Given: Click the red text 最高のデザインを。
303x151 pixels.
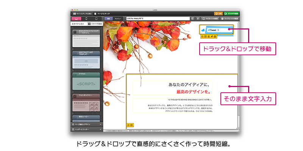Looking at the screenshot, I should pyautogui.click(x=194, y=92).
